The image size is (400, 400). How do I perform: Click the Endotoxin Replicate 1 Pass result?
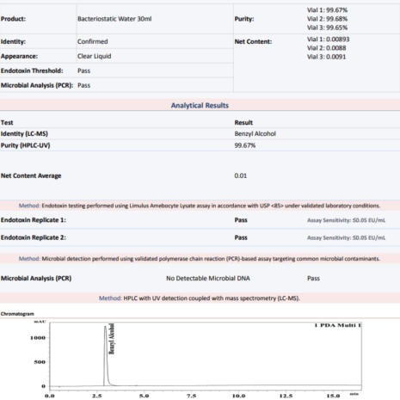[x=241, y=220]
